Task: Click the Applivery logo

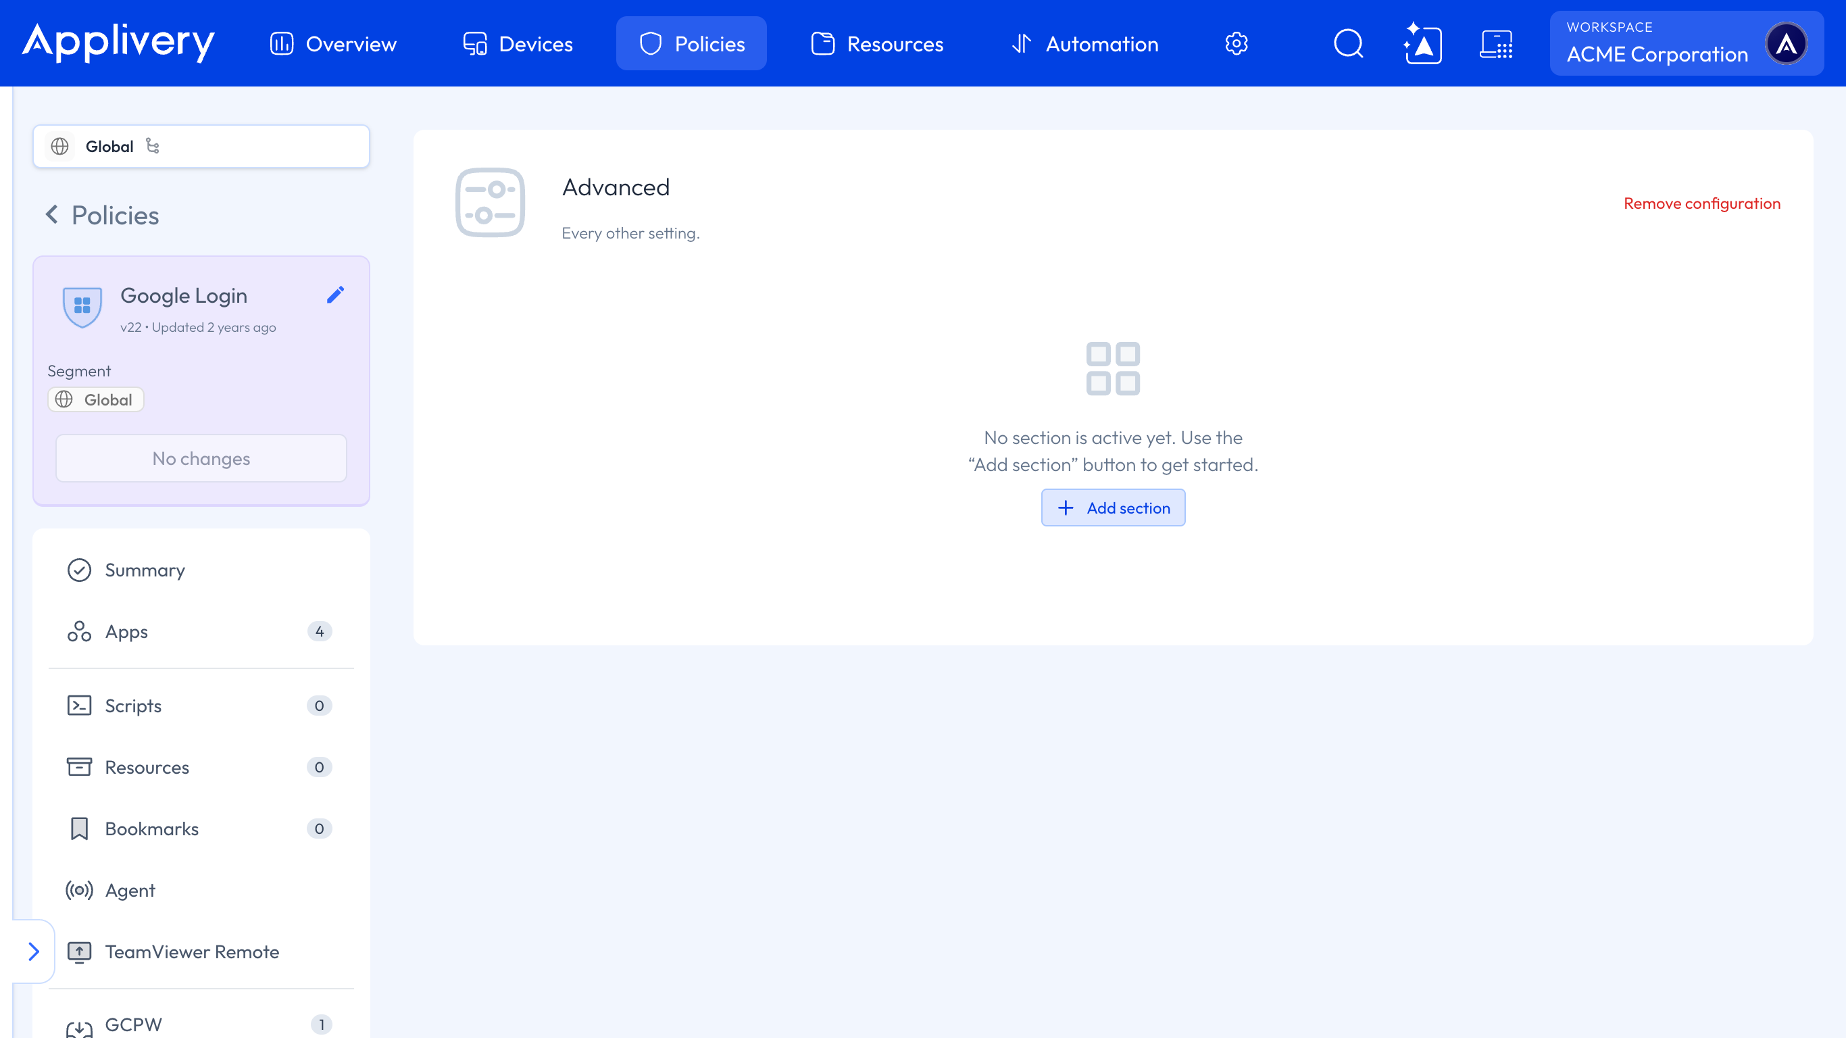Action: pos(118,43)
